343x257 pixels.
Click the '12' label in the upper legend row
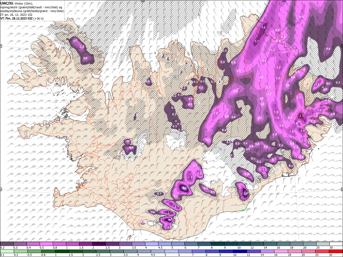pos(252,248)
